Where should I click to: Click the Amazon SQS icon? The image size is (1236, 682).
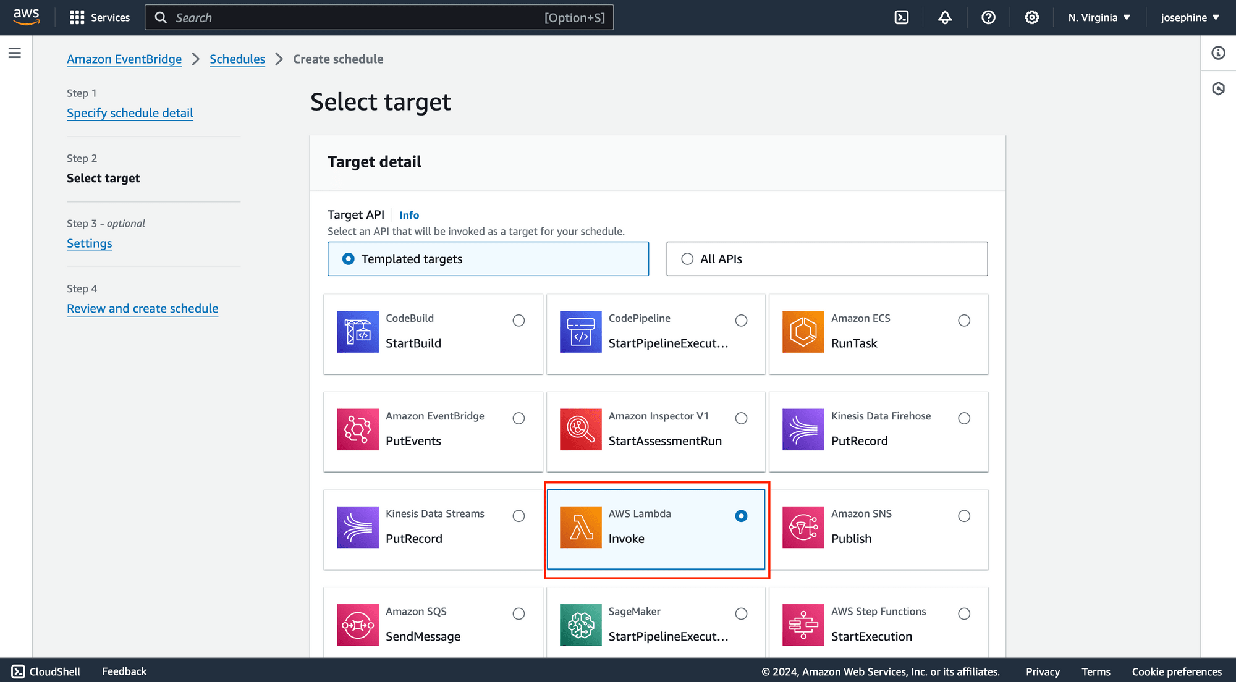tap(358, 625)
